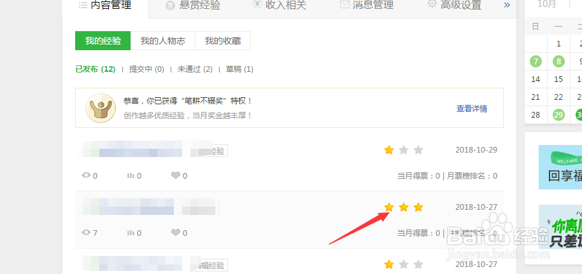Image resolution: width=582 pixels, height=274 pixels.
Task: Click the third grey star on the 2018-10-29 entry
Action: (x=418, y=150)
